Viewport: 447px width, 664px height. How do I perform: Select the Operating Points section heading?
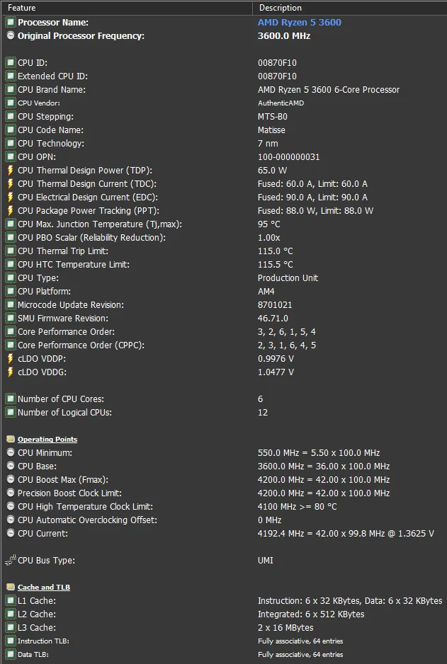47,440
